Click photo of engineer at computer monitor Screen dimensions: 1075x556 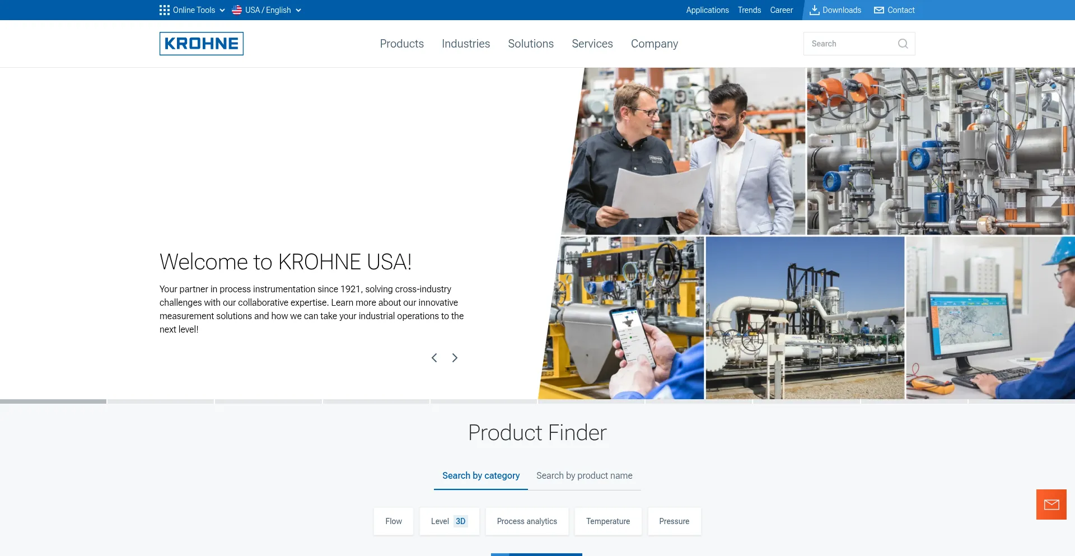[990, 318]
